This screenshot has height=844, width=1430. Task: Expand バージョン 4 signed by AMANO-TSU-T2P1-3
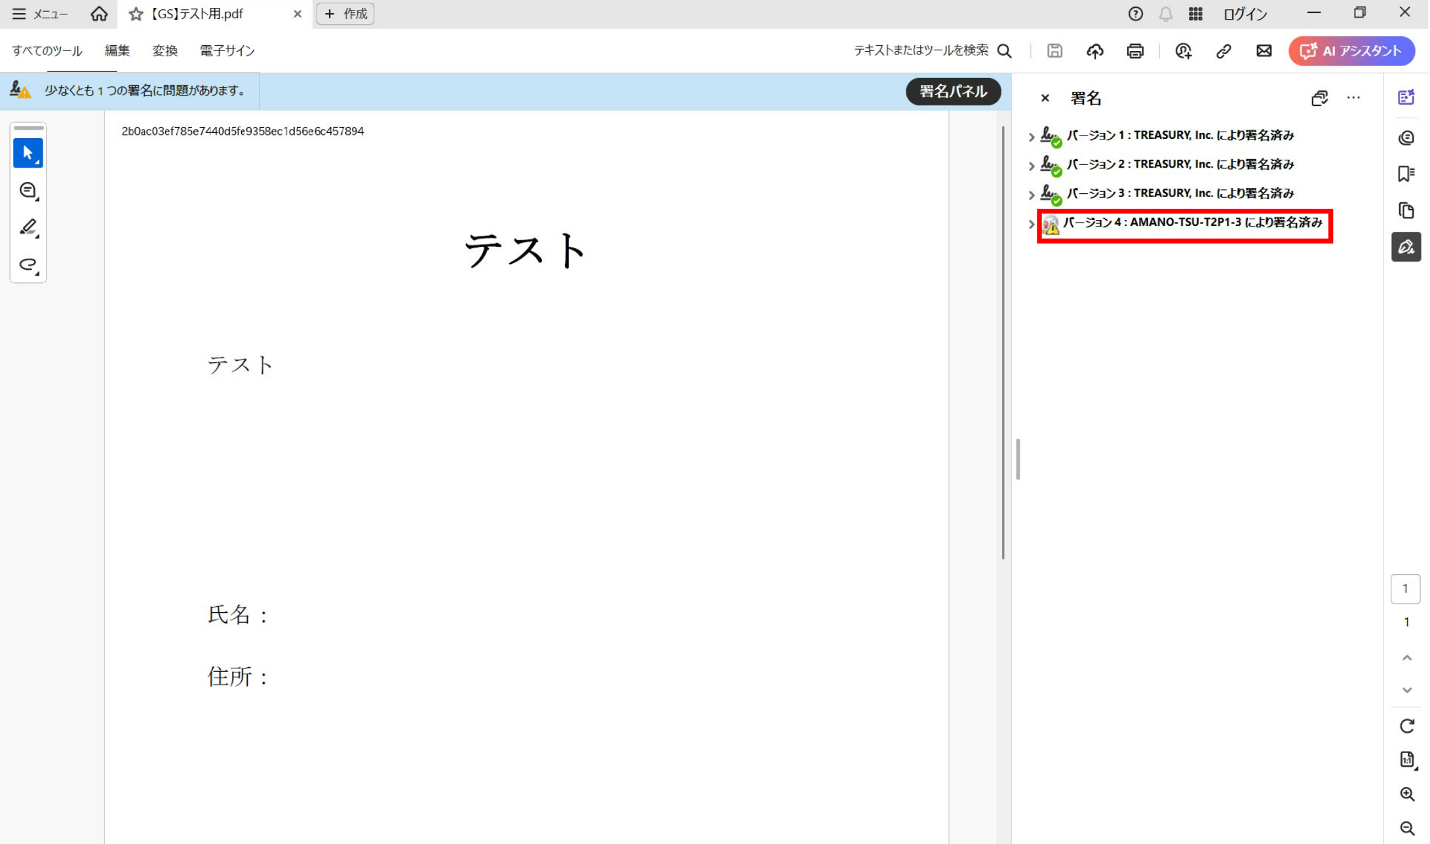click(1030, 224)
